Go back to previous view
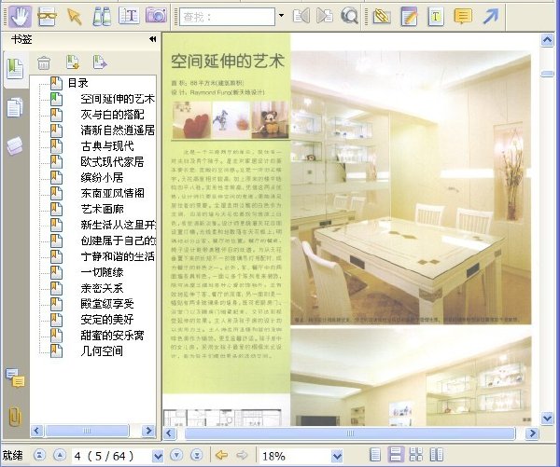 coord(222,455)
